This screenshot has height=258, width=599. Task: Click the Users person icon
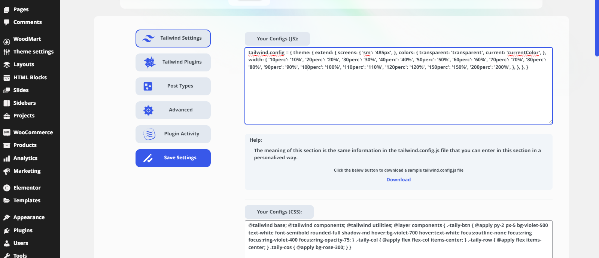tap(6, 243)
